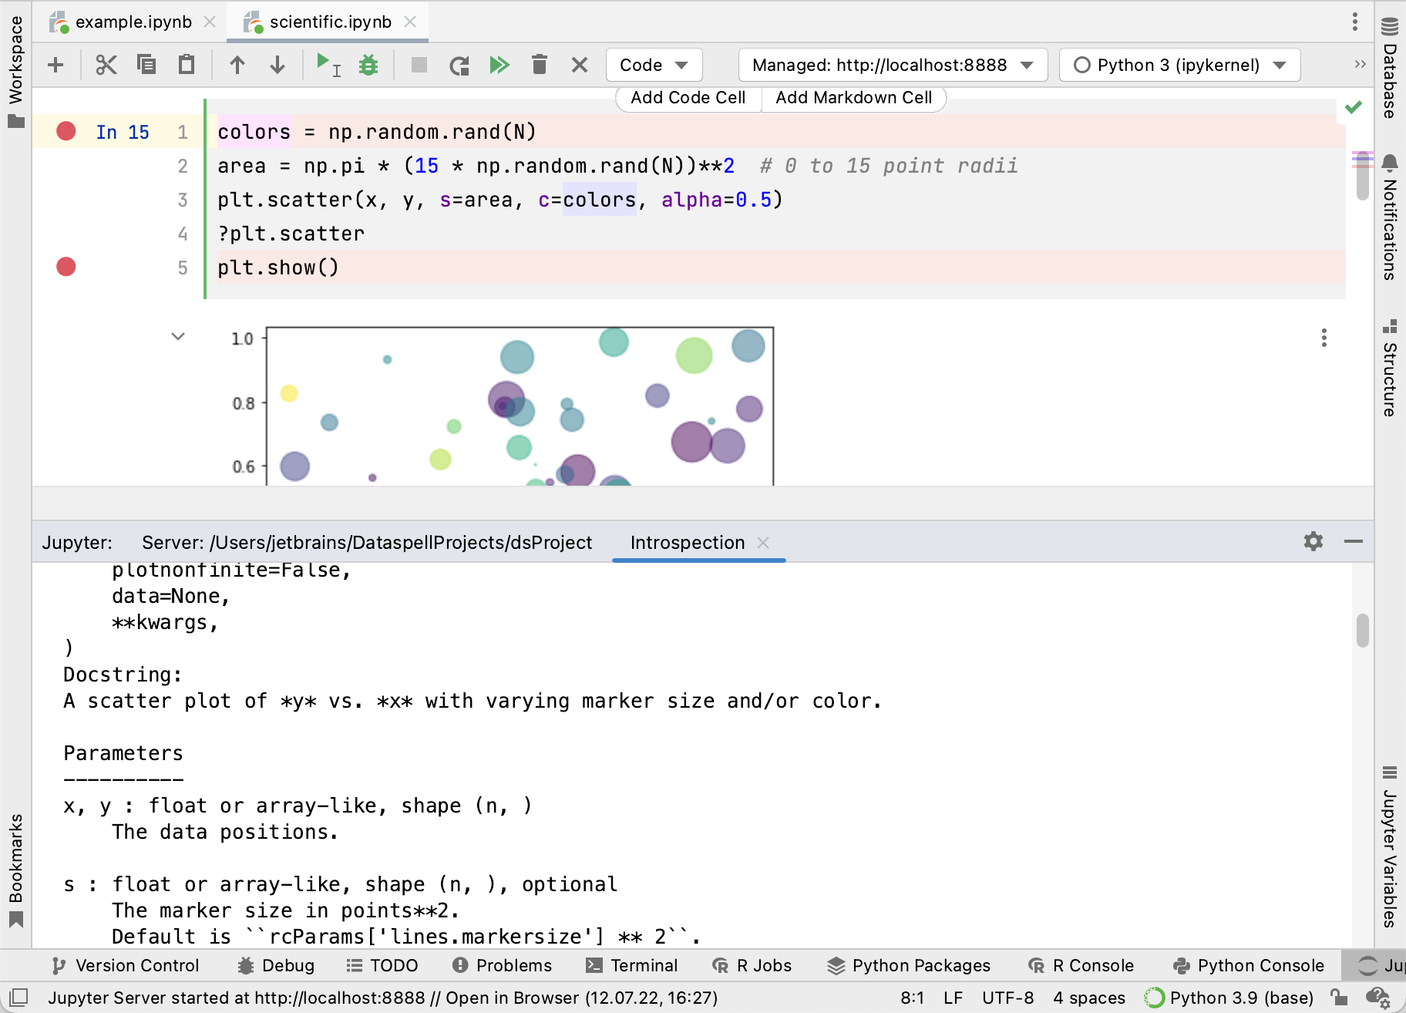The image size is (1406, 1013).
Task: Open the Code cell type dropdown
Action: click(x=654, y=65)
